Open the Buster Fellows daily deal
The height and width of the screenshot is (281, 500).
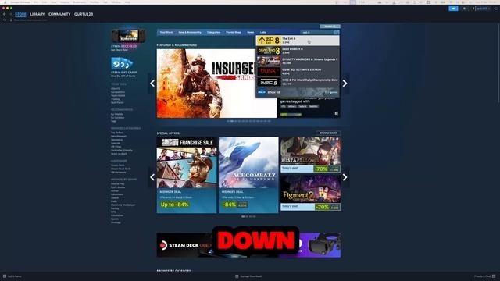click(310, 155)
